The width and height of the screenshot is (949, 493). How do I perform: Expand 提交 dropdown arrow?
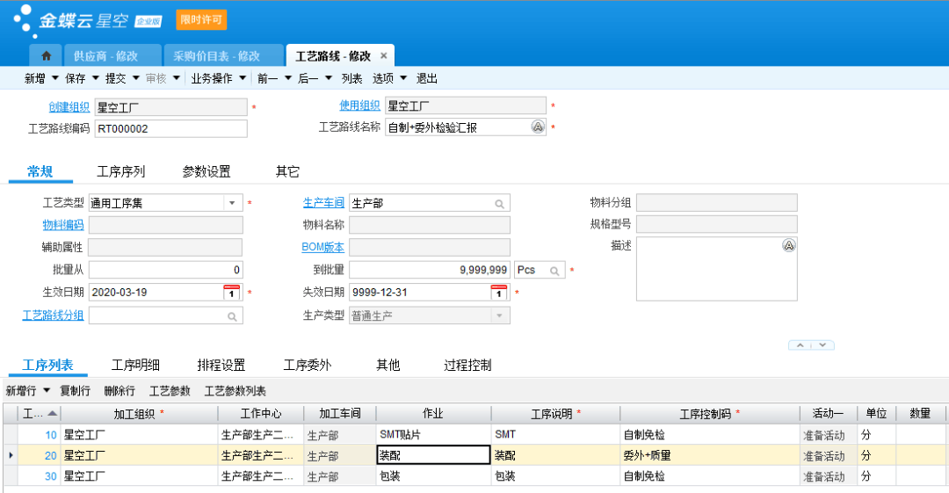(x=135, y=78)
